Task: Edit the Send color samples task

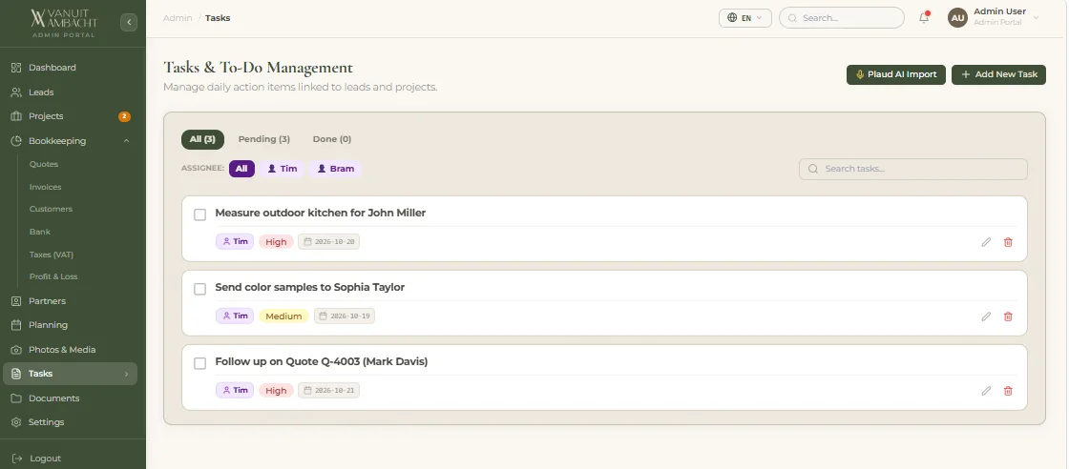Action: (986, 316)
